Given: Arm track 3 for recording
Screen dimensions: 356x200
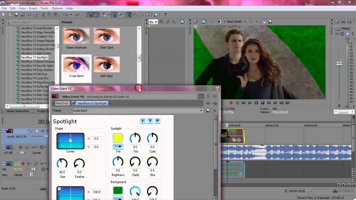Looking at the screenshot, I should (x=23, y=164).
